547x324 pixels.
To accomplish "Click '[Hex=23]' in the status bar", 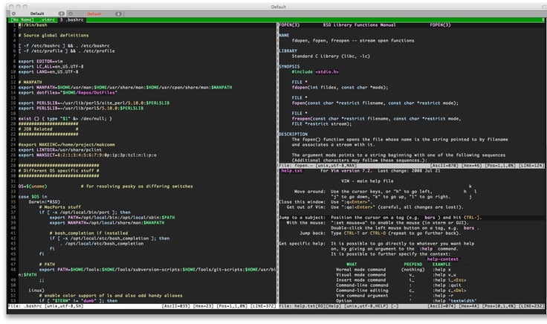I will 203,306.
